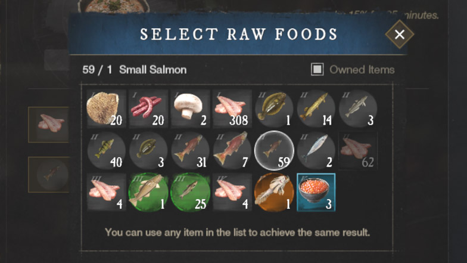Choose the large salmon with count 7
467x263 pixels.
coord(232,150)
